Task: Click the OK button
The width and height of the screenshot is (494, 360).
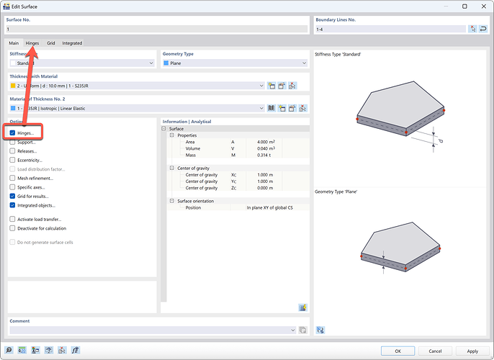Action: tap(398, 351)
